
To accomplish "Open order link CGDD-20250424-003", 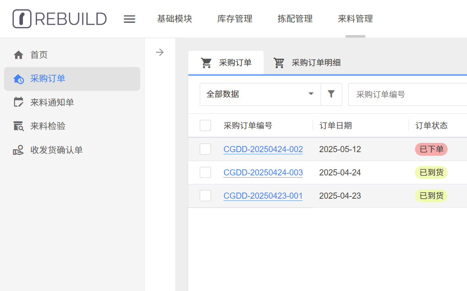I will coord(263,173).
